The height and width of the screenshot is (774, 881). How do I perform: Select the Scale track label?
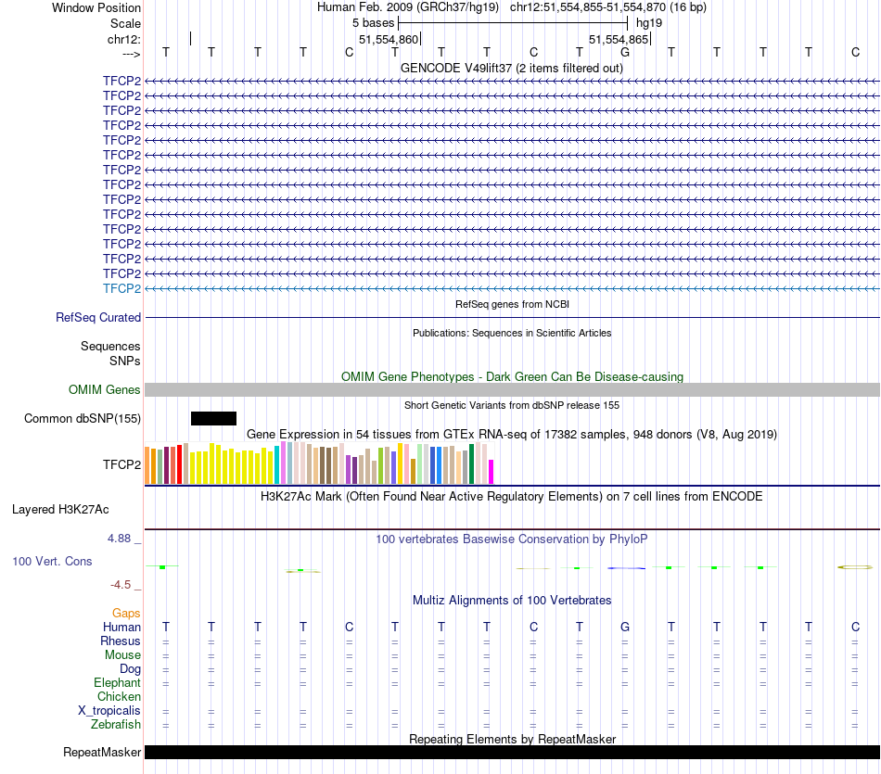pyautogui.click(x=125, y=23)
